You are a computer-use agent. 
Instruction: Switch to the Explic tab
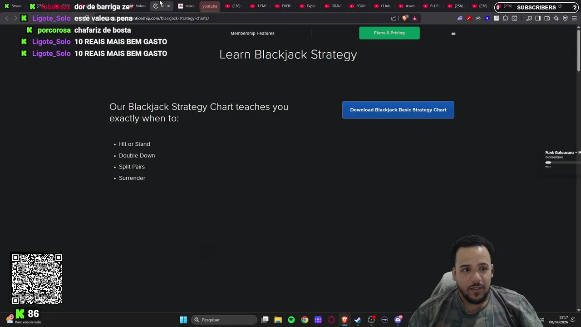308,6
